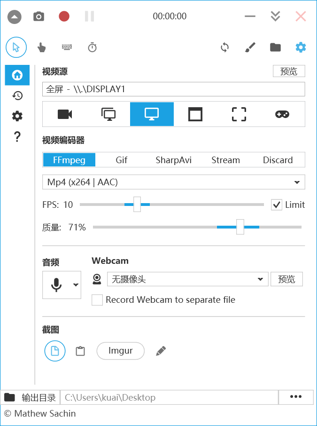The width and height of the screenshot is (317, 426).
Task: Collapse the panel with the up-arrow circle
Action: [15, 16]
